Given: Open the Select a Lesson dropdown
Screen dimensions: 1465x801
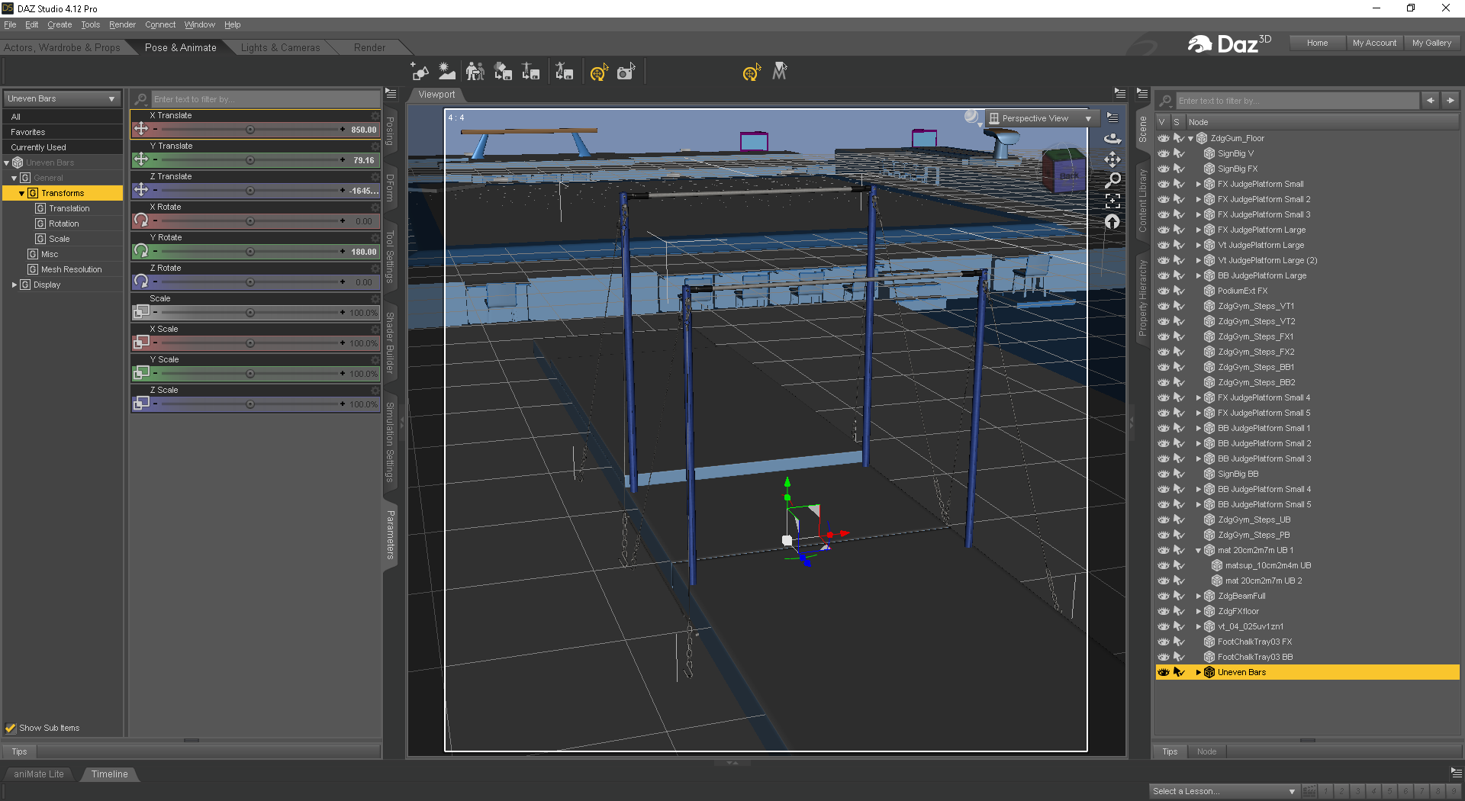Looking at the screenshot, I should (1224, 791).
